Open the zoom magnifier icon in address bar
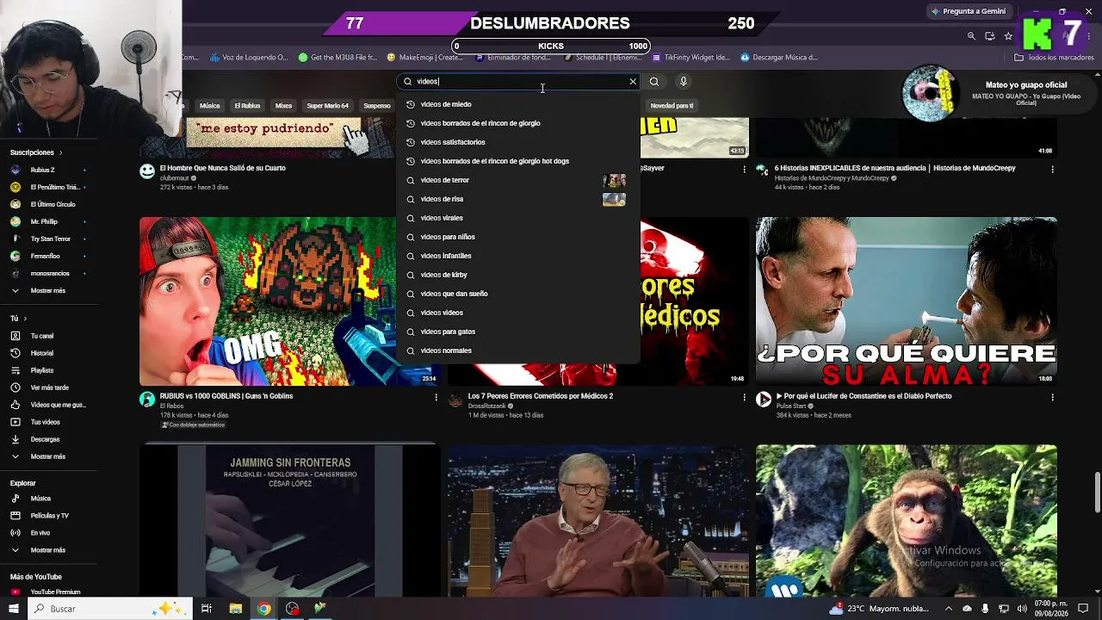Screen dimensions: 1102x620 [971, 36]
